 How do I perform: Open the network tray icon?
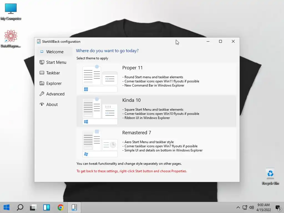(x=245, y=207)
